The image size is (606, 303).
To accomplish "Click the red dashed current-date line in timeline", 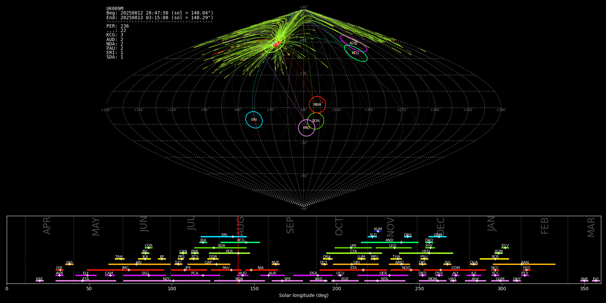I will (x=238, y=249).
